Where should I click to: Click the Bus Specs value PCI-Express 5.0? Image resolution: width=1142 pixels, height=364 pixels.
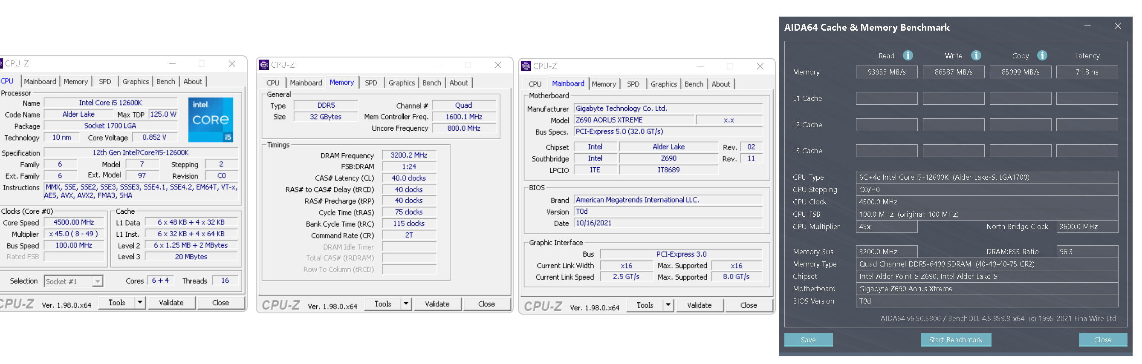point(668,132)
